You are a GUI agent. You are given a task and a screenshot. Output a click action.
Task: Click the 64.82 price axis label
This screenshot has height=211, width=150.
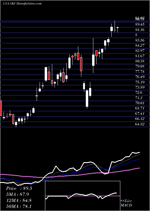coord(139,124)
